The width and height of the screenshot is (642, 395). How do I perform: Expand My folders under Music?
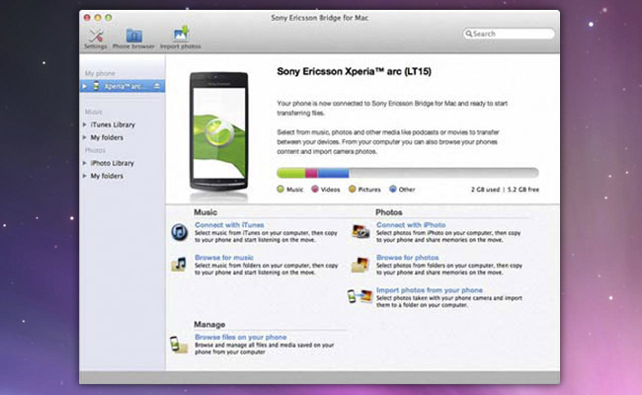pyautogui.click(x=85, y=137)
